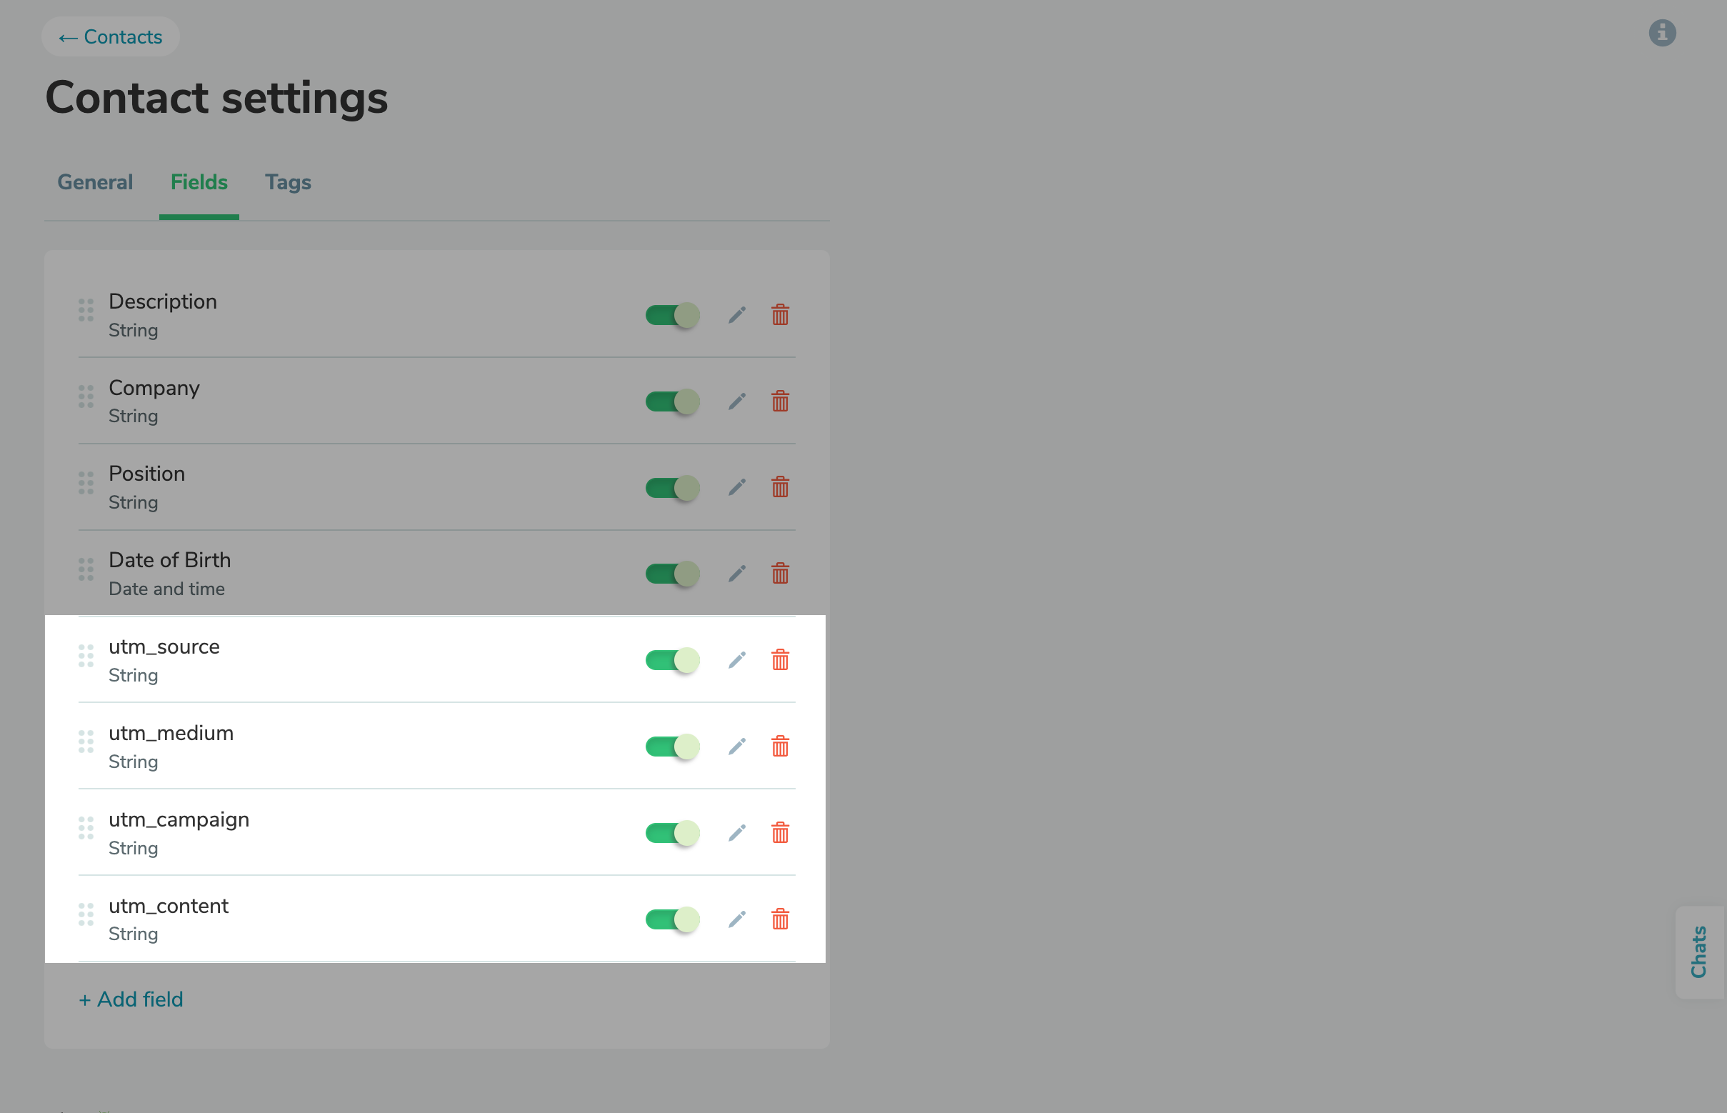Delete the utm_medium field
The width and height of the screenshot is (1727, 1113).
[780, 746]
